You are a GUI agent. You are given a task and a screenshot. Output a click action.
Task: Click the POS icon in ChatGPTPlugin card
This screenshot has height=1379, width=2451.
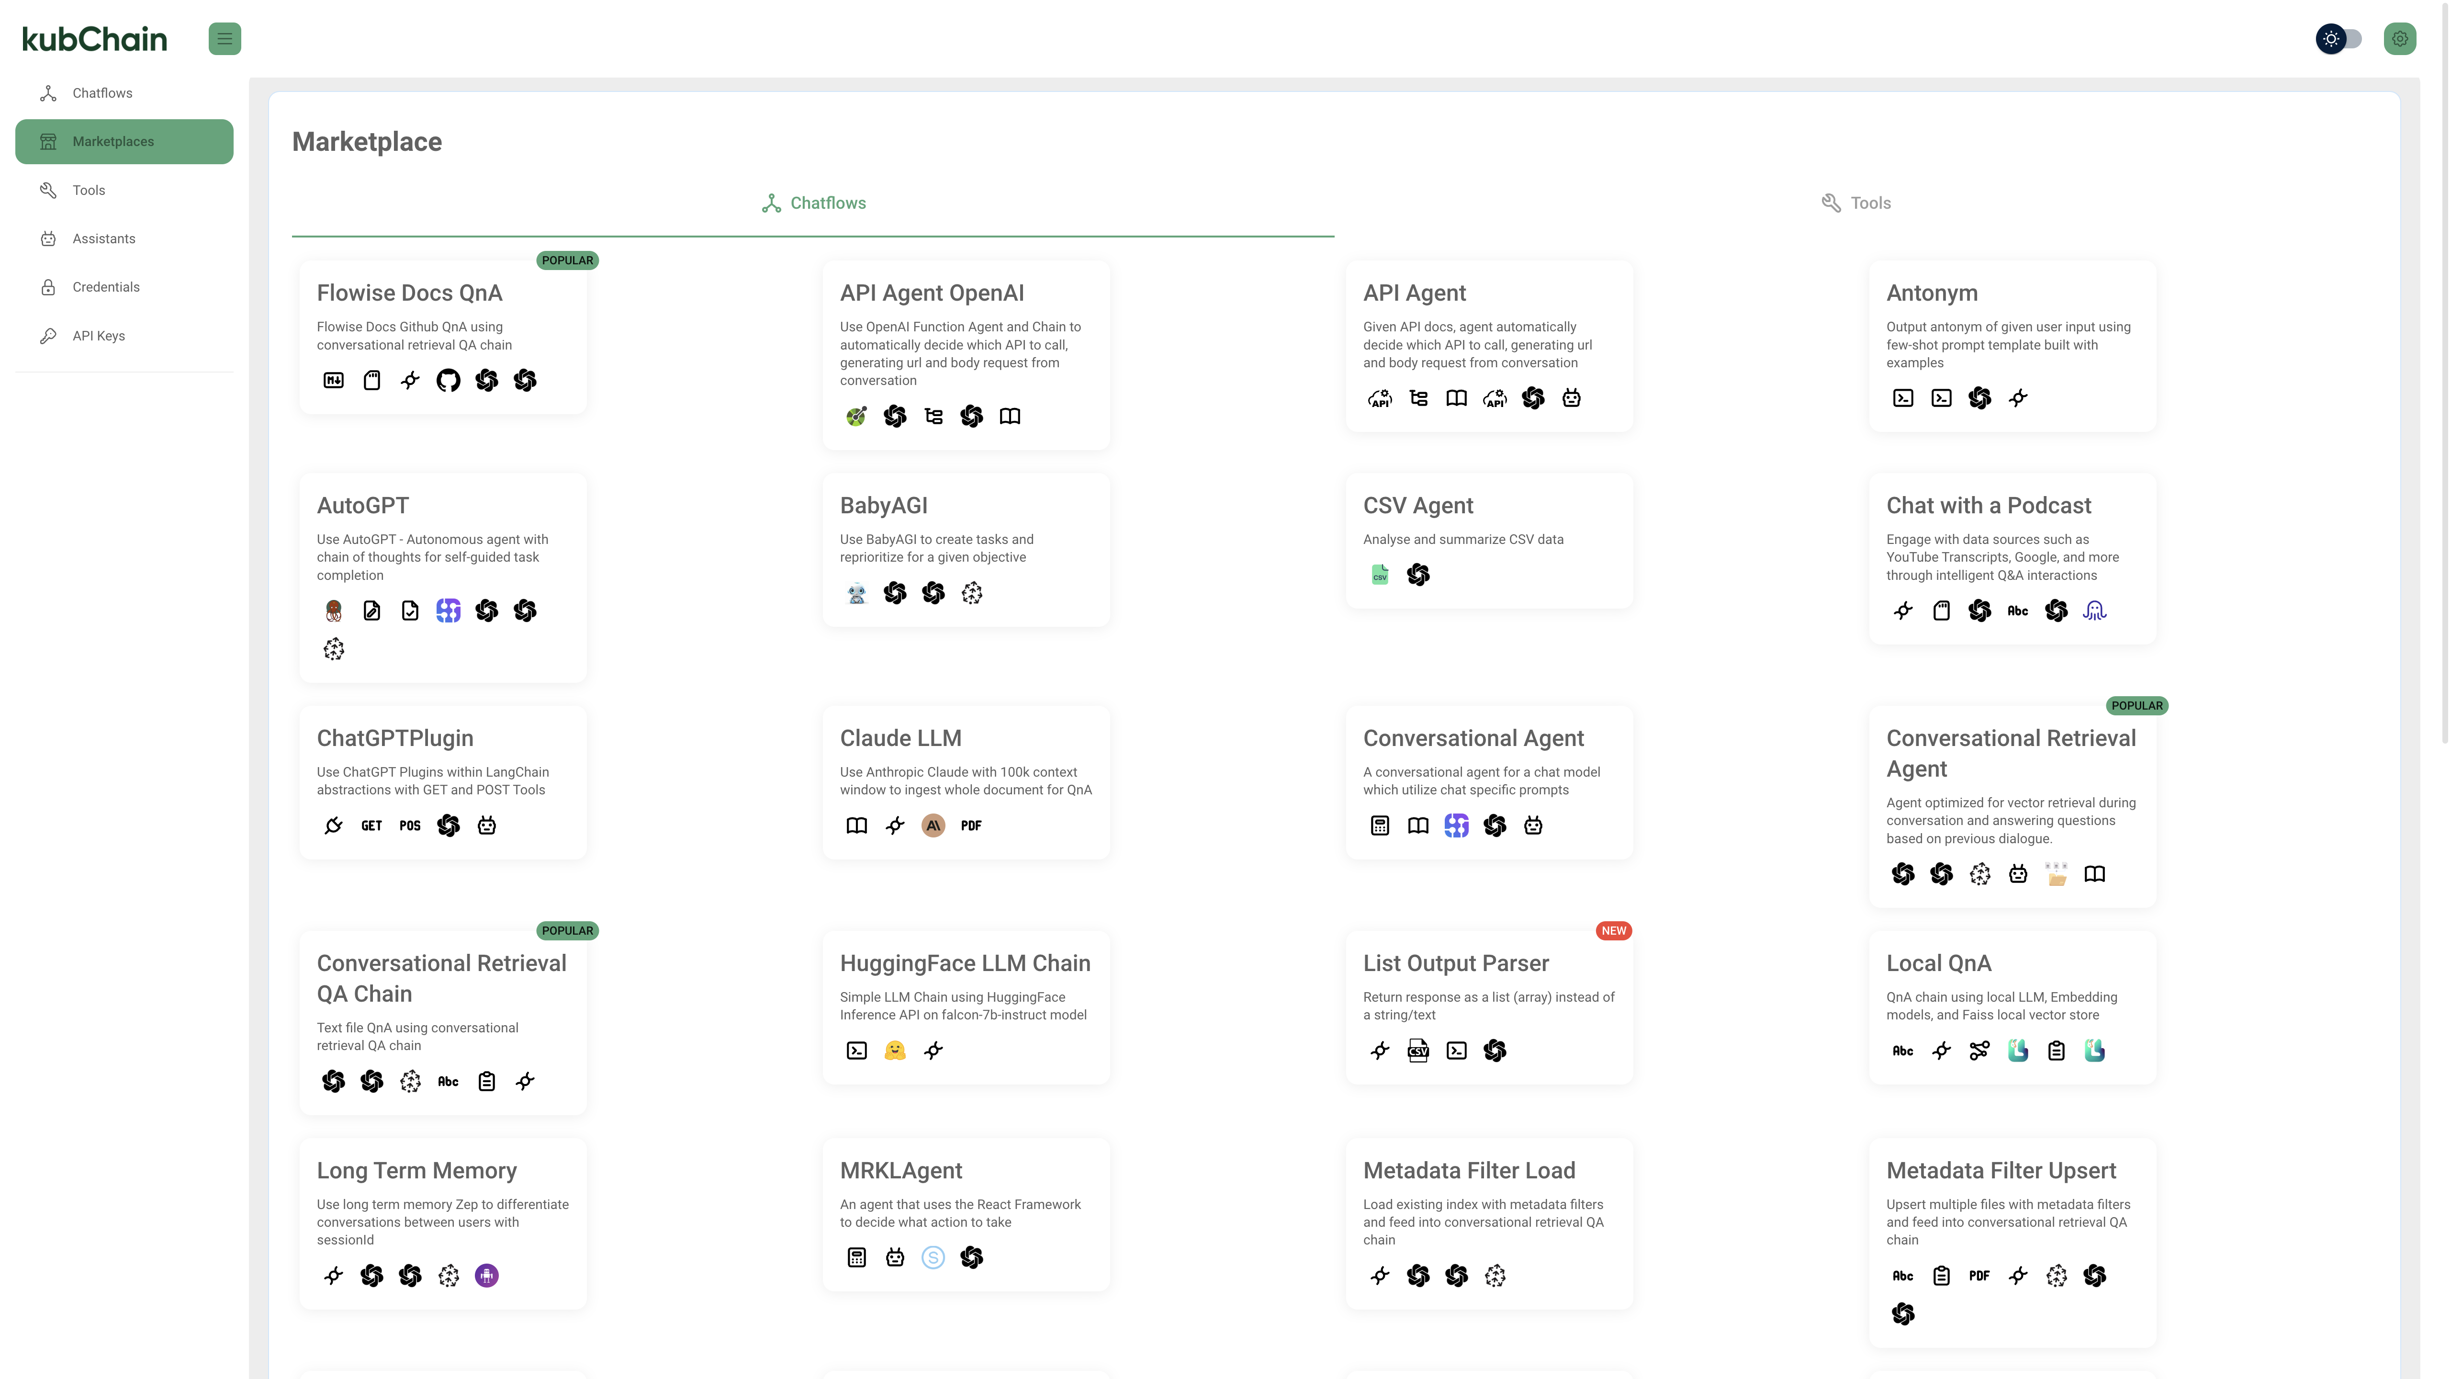point(410,825)
